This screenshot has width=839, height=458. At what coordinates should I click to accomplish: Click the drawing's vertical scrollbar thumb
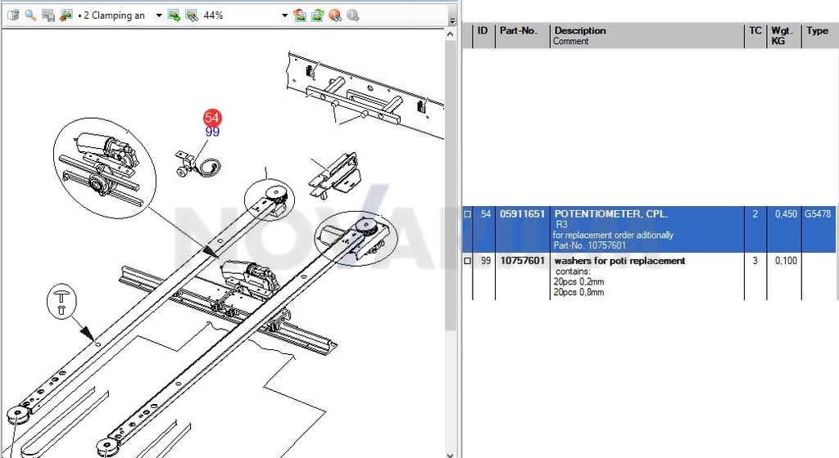[x=450, y=184]
